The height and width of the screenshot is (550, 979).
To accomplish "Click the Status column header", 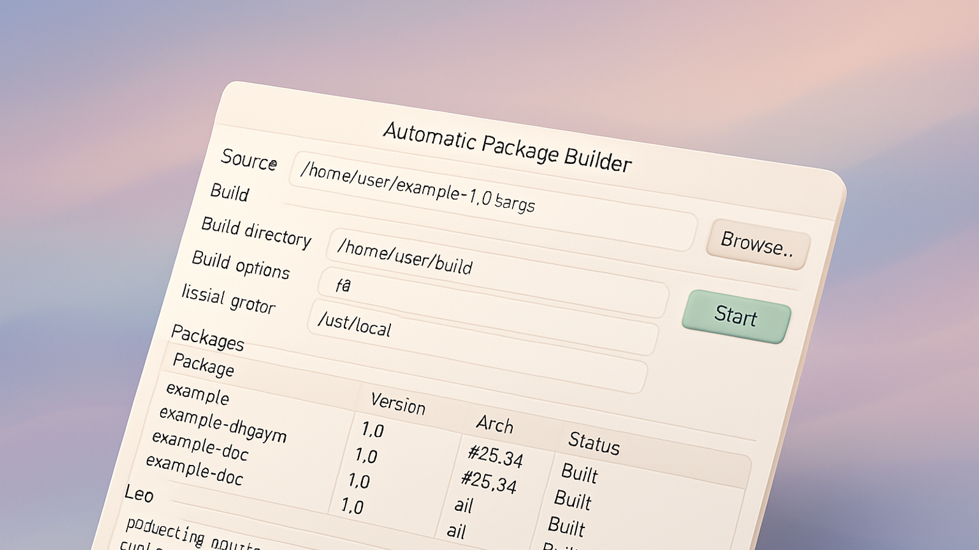I will (594, 442).
